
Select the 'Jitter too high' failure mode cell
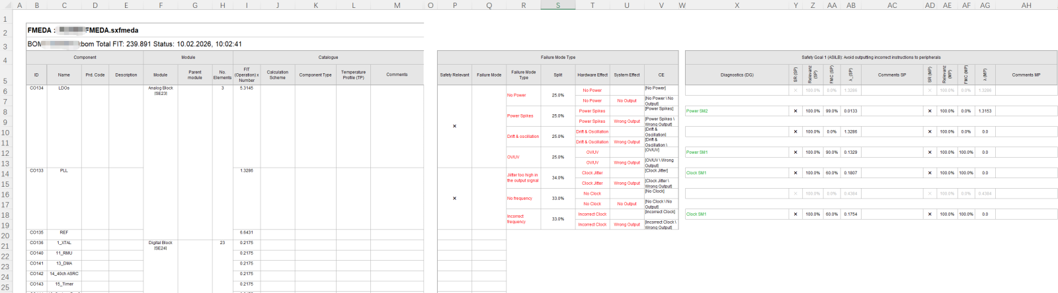click(x=522, y=178)
